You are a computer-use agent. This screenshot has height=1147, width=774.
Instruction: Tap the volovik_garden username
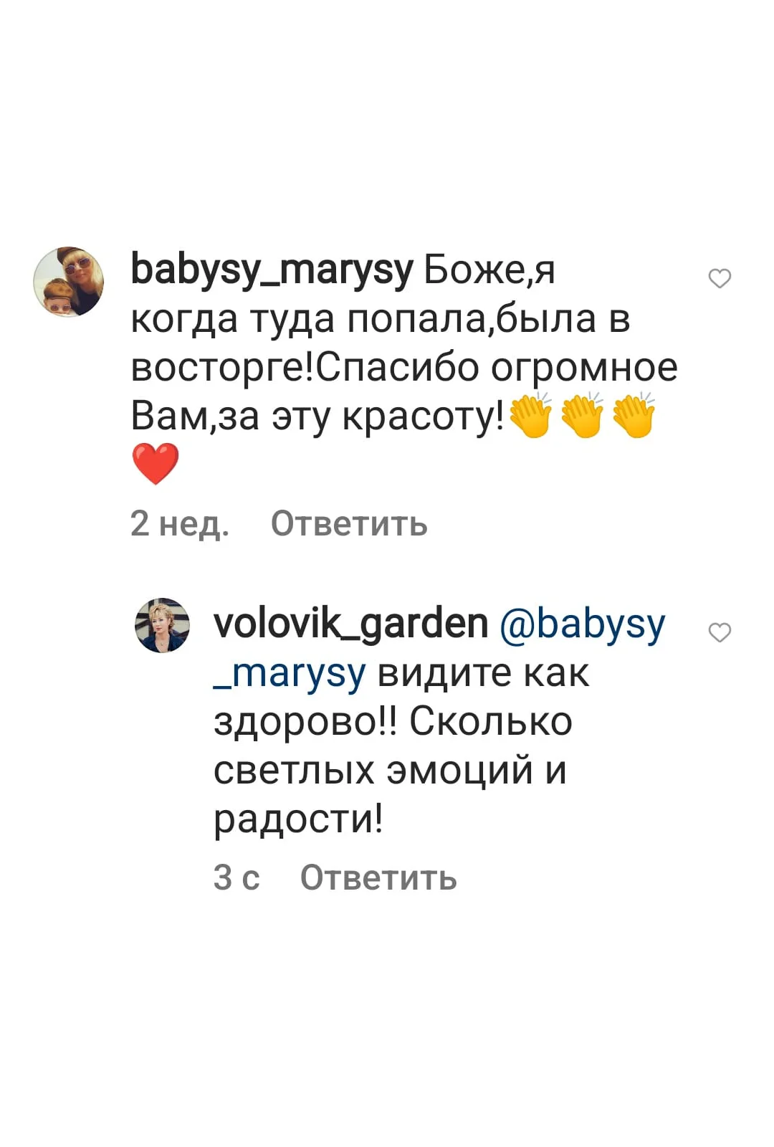[351, 624]
